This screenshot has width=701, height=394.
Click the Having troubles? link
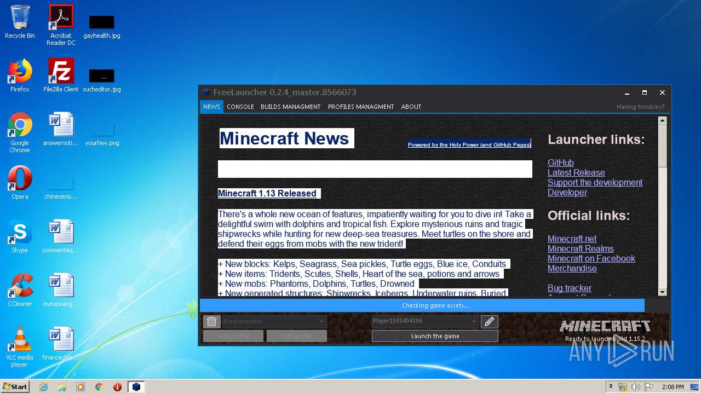point(640,107)
